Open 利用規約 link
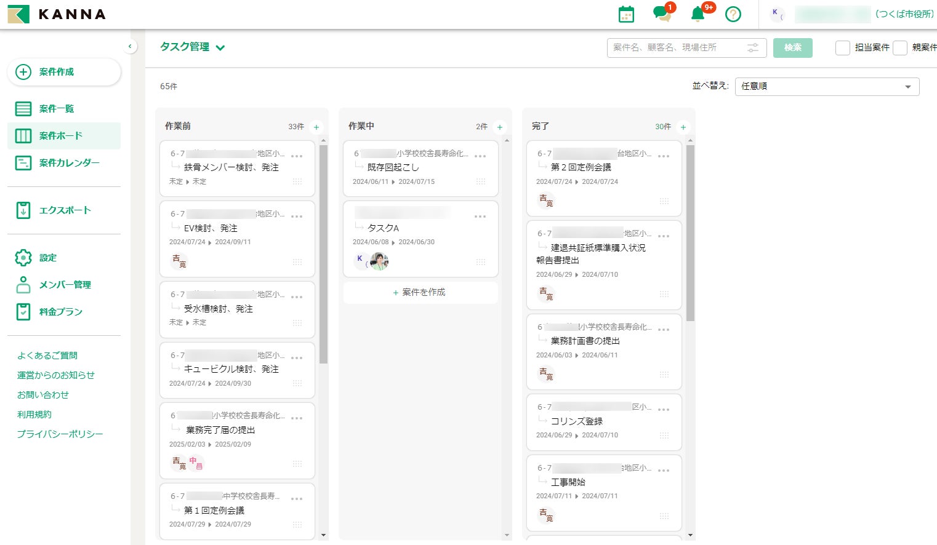 [34, 415]
